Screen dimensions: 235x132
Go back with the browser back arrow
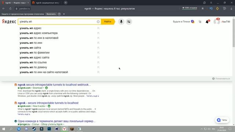pos(4,9)
